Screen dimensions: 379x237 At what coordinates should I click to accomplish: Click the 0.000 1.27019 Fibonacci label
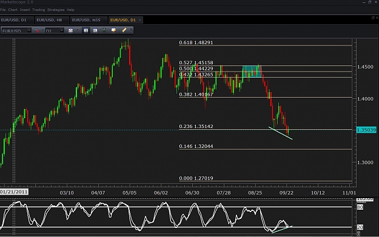(x=196, y=178)
